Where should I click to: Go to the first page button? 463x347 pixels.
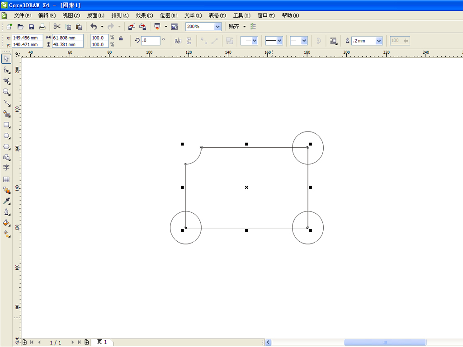[32, 342]
